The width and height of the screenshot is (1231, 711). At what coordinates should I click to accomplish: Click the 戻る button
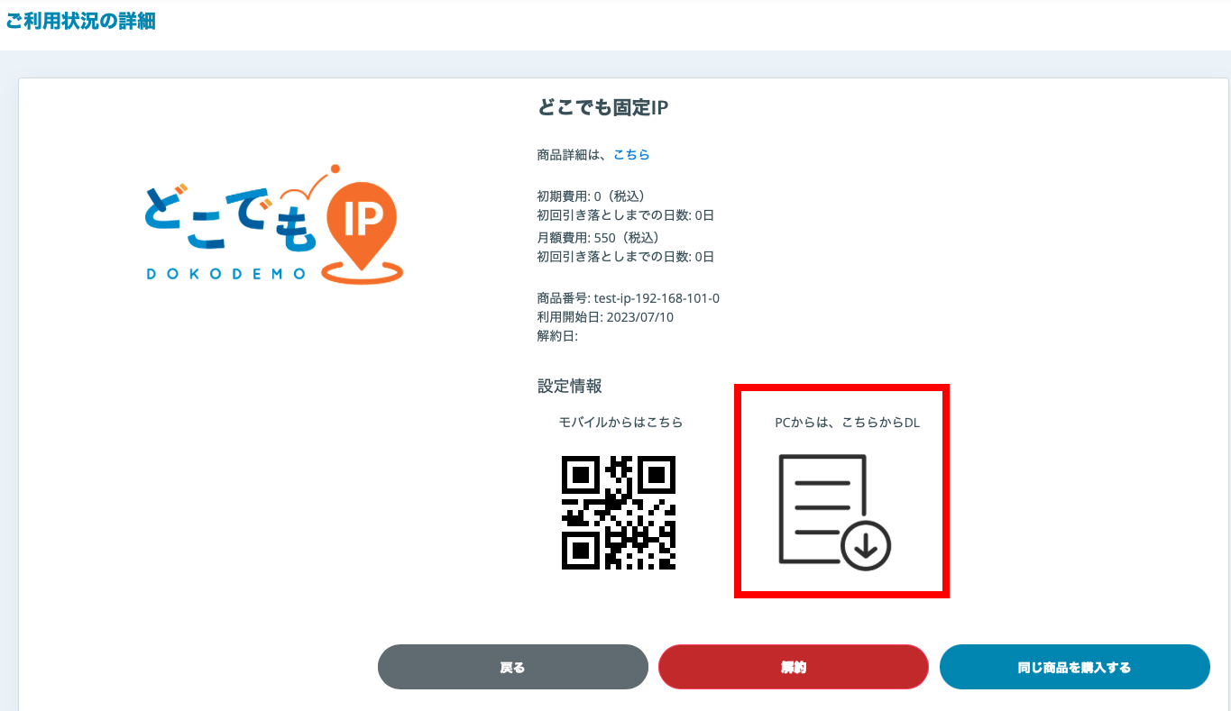click(512, 667)
